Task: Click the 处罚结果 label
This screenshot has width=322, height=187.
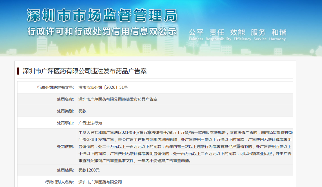Action: tap(65, 170)
